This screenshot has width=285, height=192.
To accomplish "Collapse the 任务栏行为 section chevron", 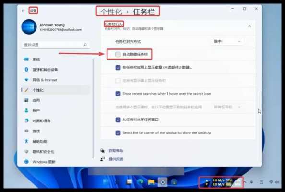I will [249, 26].
